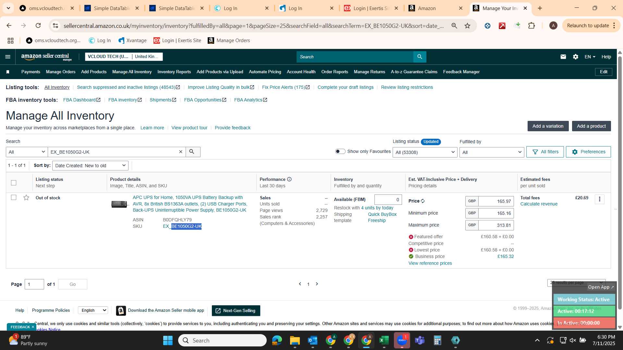The width and height of the screenshot is (623, 350).
Task: Tick the checkbox for the APC UPS listing
Action: 14,197
